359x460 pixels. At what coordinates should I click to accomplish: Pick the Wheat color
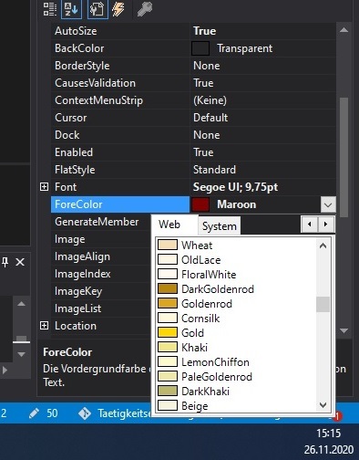click(x=236, y=246)
